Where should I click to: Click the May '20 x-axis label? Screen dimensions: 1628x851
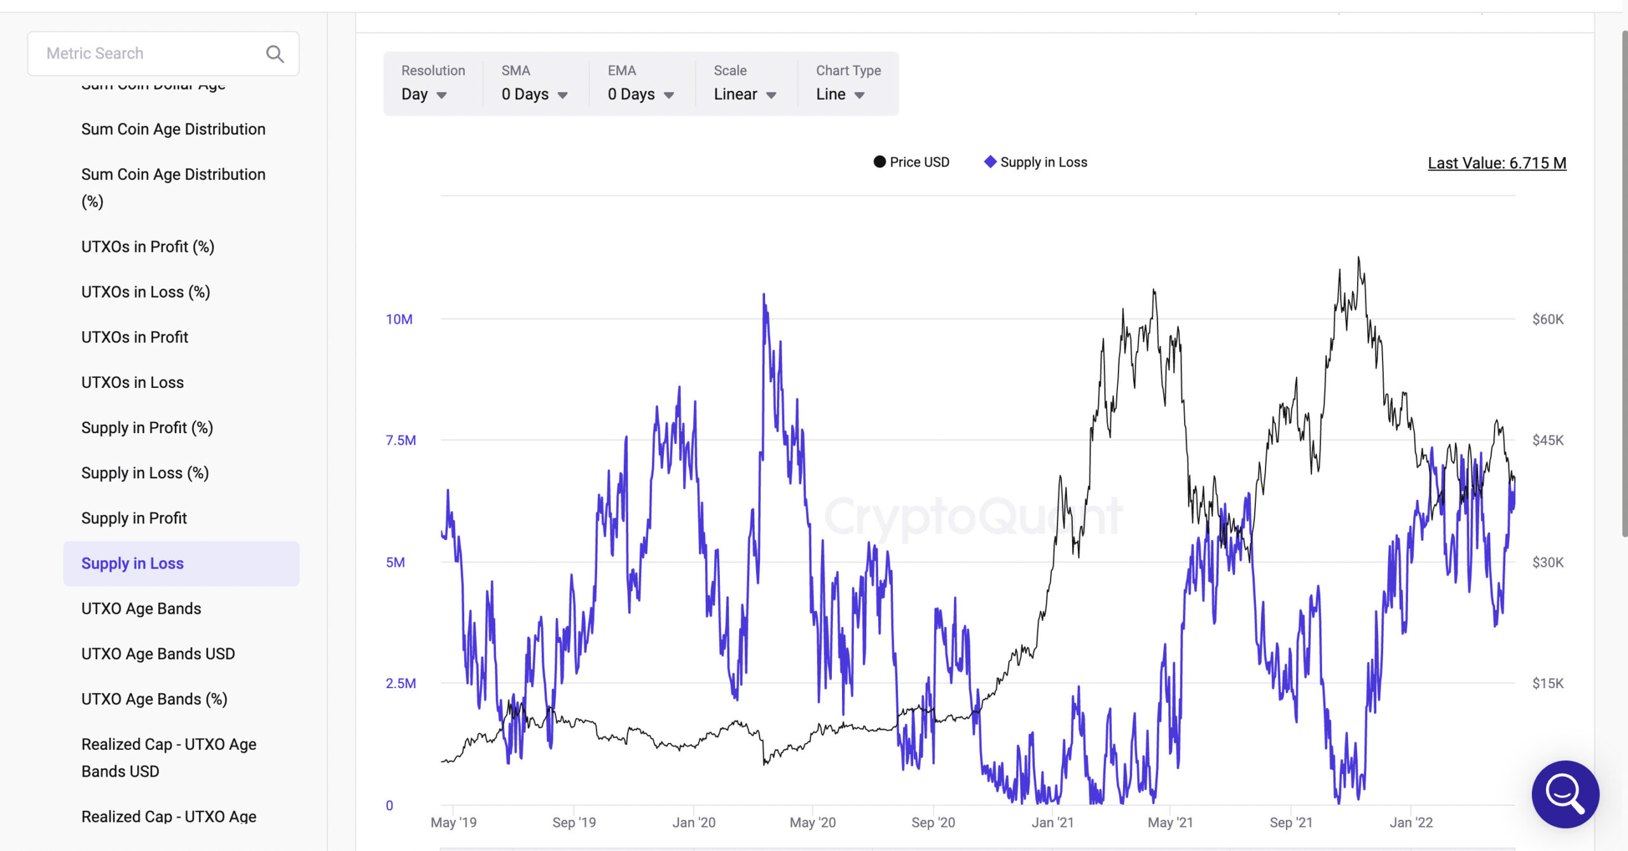pos(813,822)
